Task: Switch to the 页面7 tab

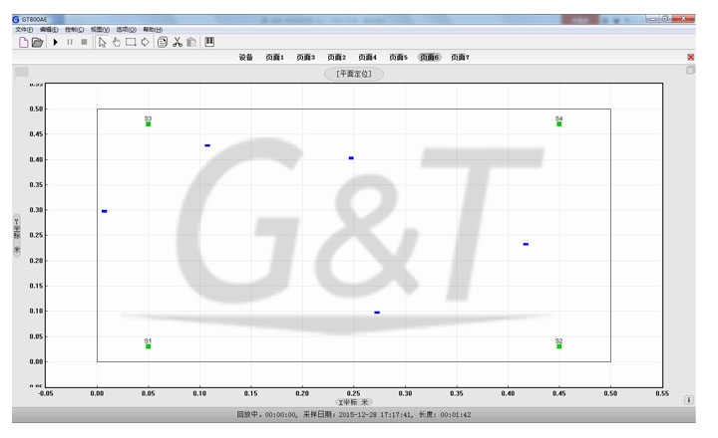Action: [x=460, y=57]
